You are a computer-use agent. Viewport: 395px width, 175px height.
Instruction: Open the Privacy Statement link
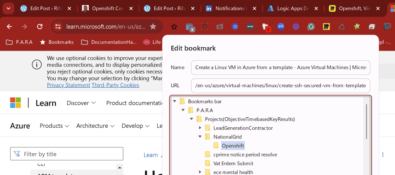69,85
